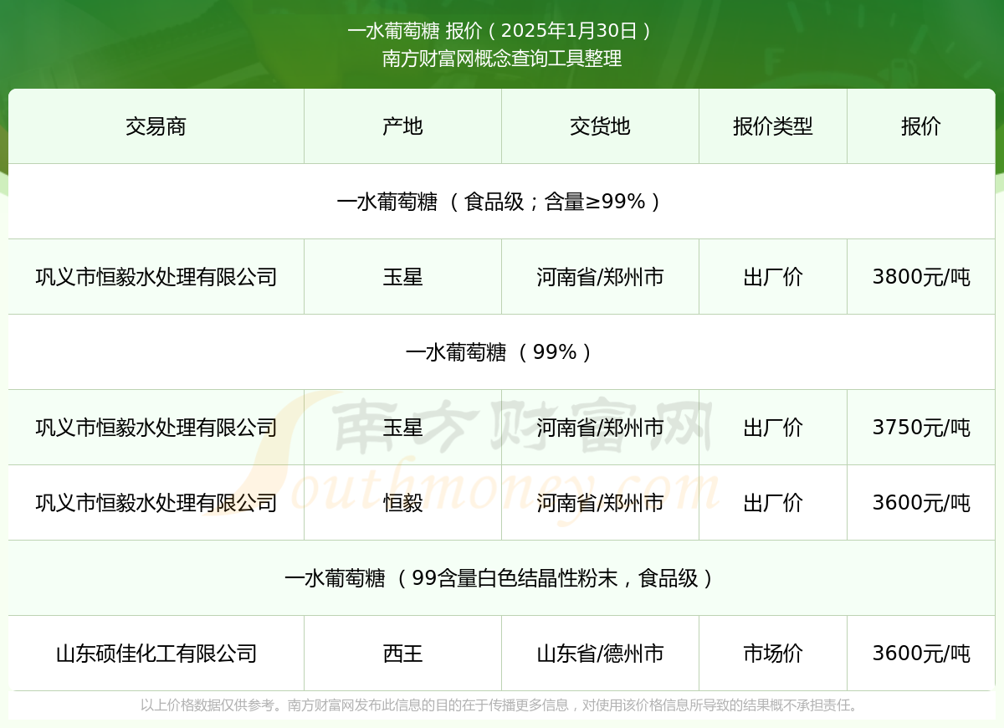Select the '交货地' column header
Viewport: 1004px width, 728px height.
(x=600, y=126)
